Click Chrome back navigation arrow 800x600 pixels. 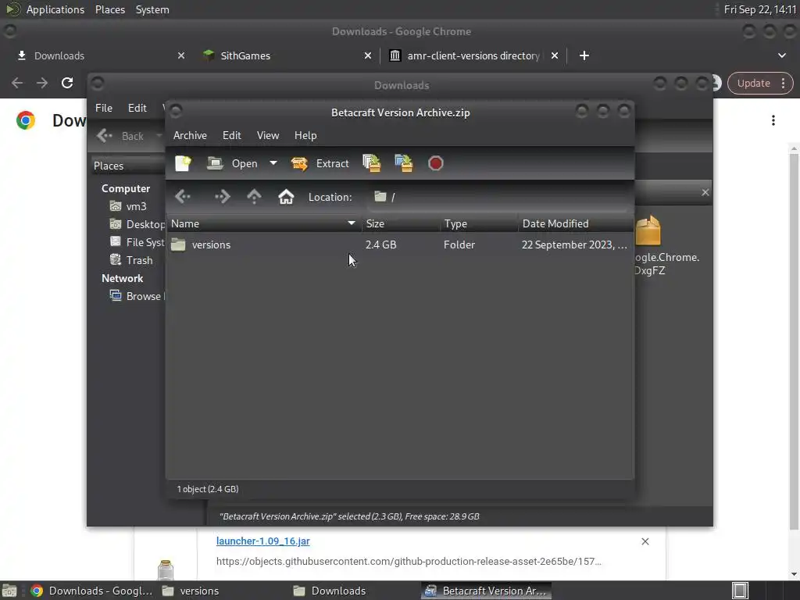tap(17, 83)
